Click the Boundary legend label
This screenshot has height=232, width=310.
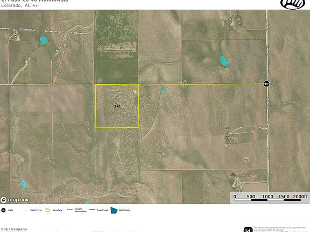point(57,210)
